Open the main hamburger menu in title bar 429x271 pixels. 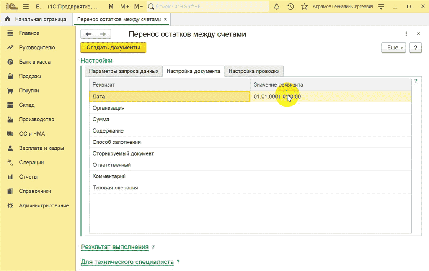[26, 7]
